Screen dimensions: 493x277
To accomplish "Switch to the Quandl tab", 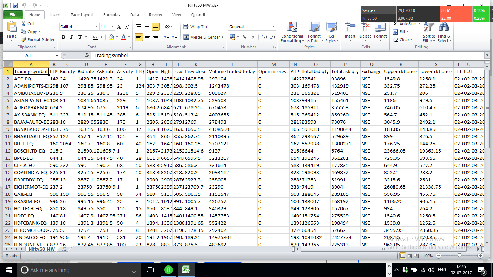I will click(198, 15).
